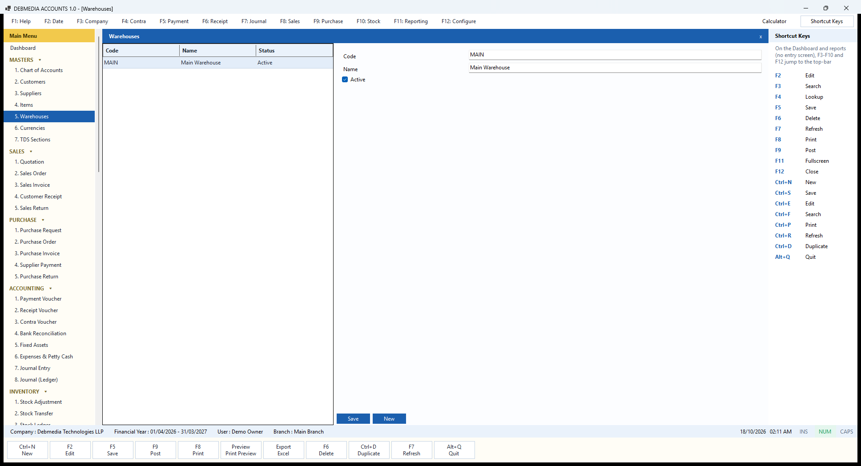Focus the Code input field
The height and width of the screenshot is (466, 861).
[x=615, y=55]
